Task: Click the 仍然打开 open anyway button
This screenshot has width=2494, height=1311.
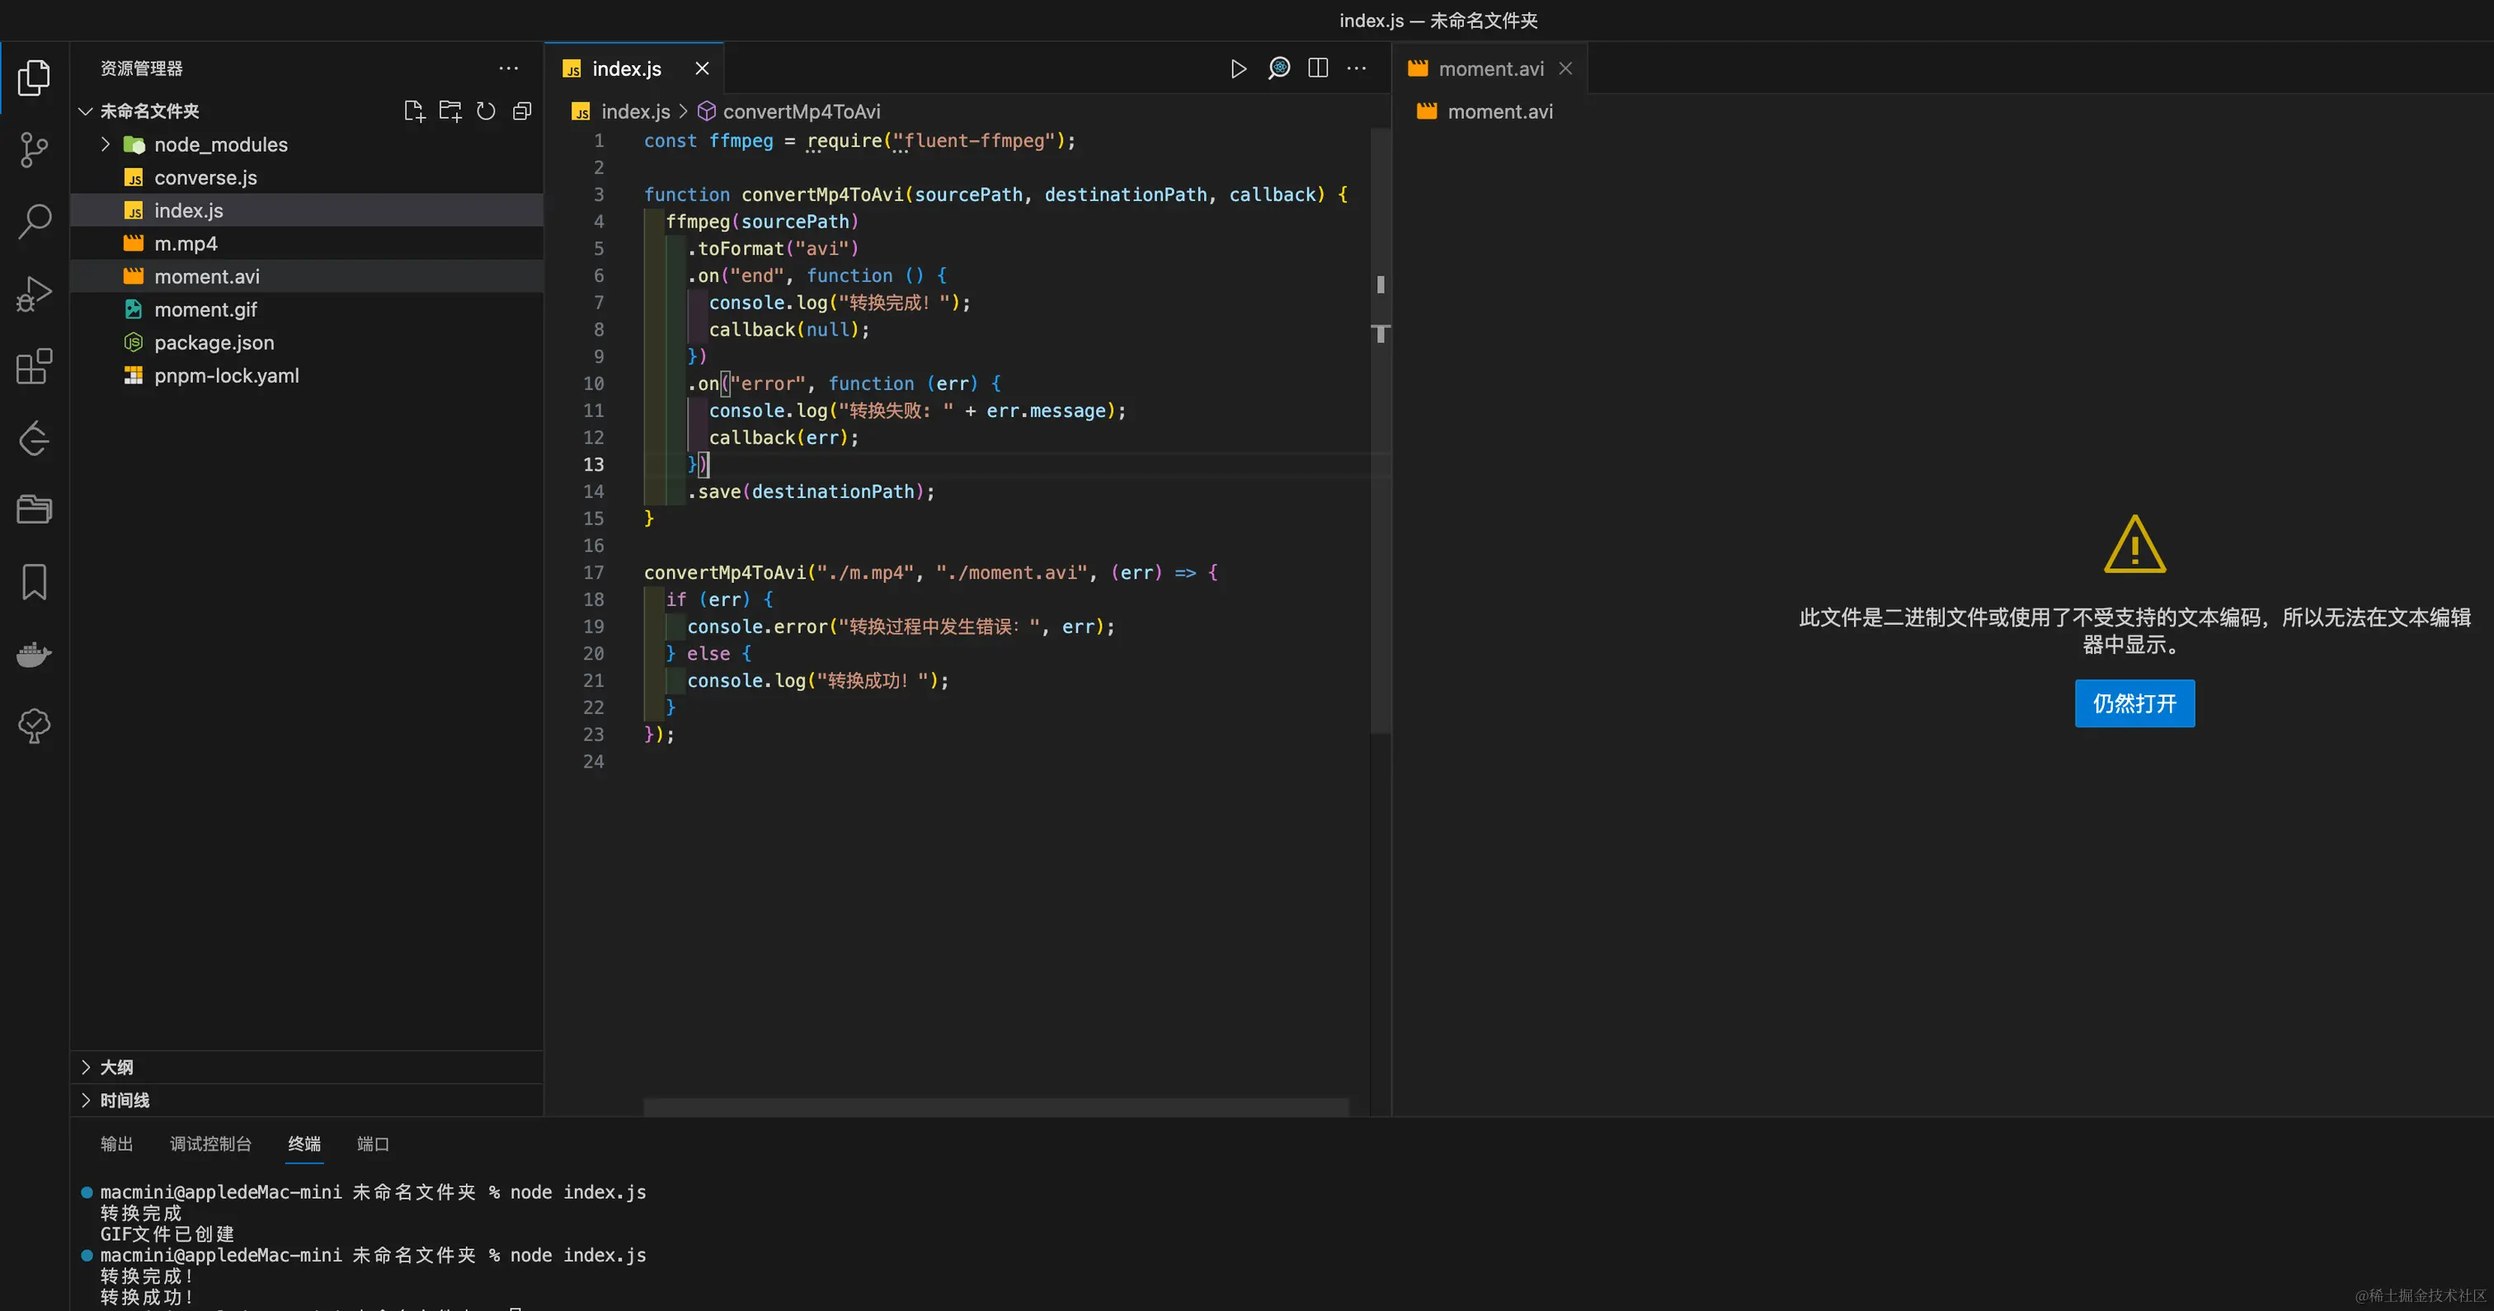Action: (2134, 703)
